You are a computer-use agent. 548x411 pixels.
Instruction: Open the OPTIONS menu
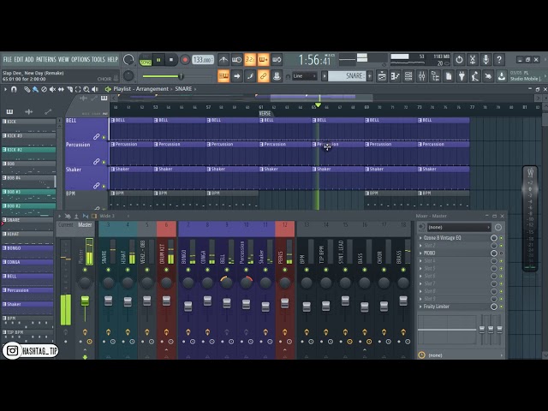(80, 59)
